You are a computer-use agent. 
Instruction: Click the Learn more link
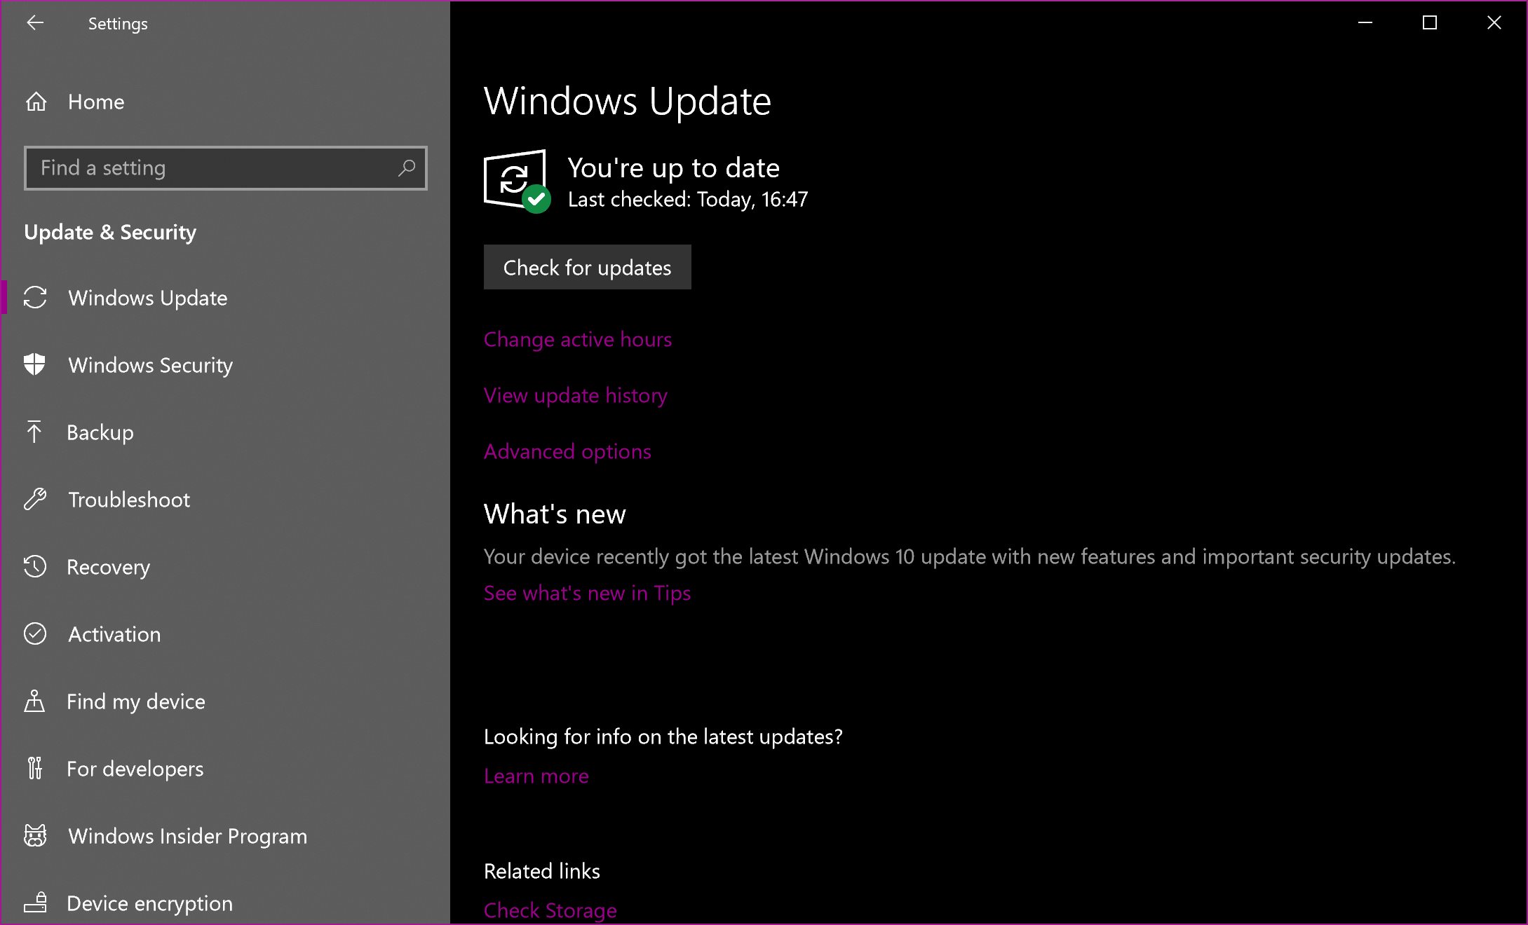[536, 776]
